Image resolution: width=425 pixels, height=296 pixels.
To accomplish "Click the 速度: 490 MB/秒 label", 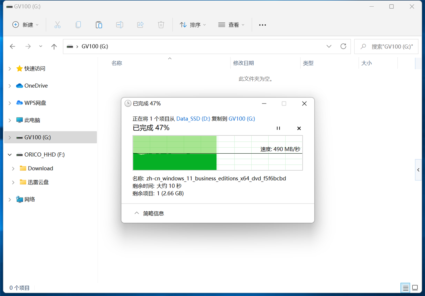I will (x=280, y=149).
